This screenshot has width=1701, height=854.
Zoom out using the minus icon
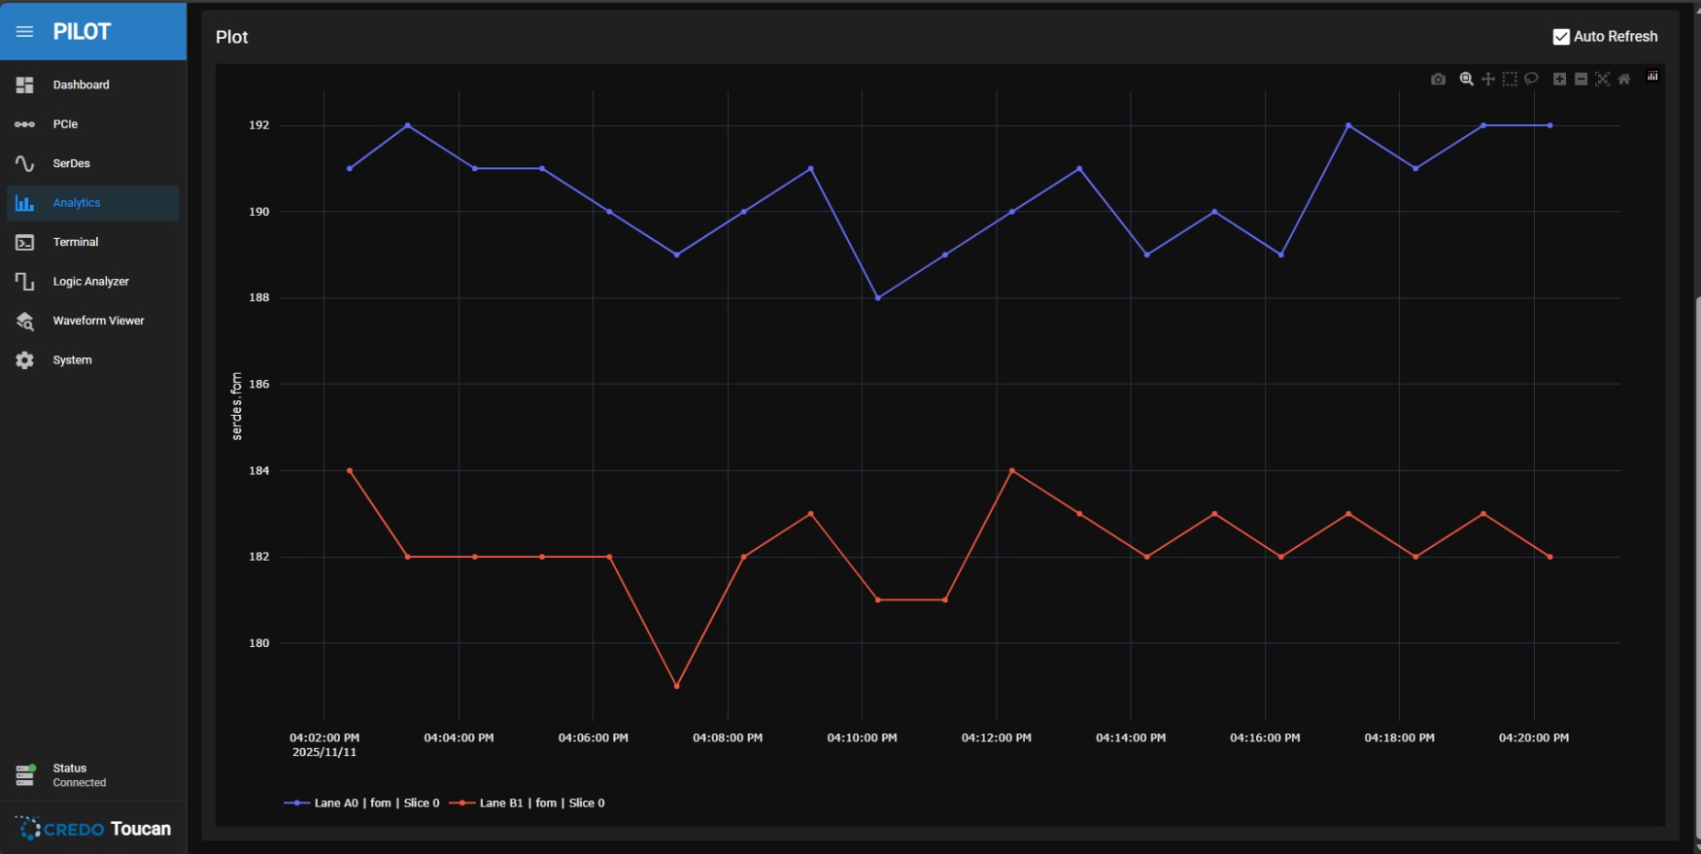(x=1581, y=79)
